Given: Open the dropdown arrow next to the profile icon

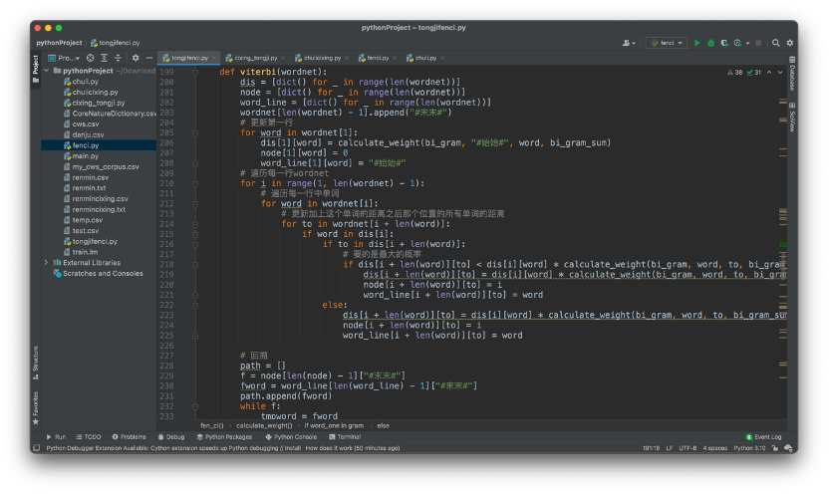Looking at the screenshot, I should click(747, 43).
